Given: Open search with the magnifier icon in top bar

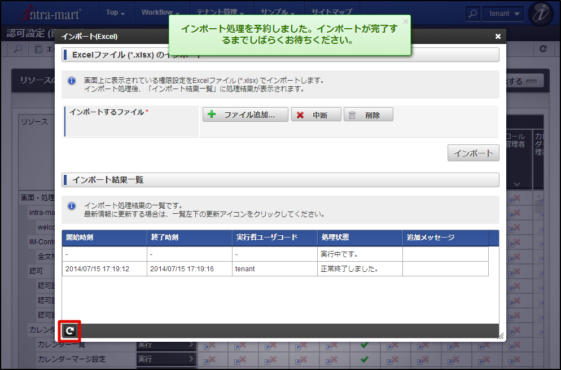Looking at the screenshot, I should tap(472, 13).
